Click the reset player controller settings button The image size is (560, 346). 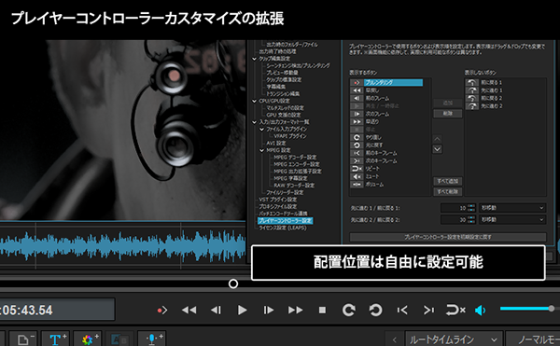click(448, 237)
